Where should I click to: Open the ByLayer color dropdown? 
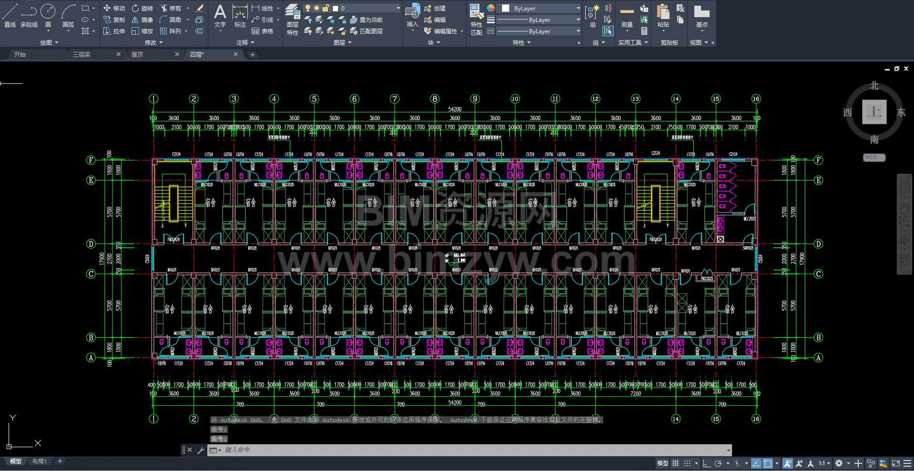tap(578, 8)
